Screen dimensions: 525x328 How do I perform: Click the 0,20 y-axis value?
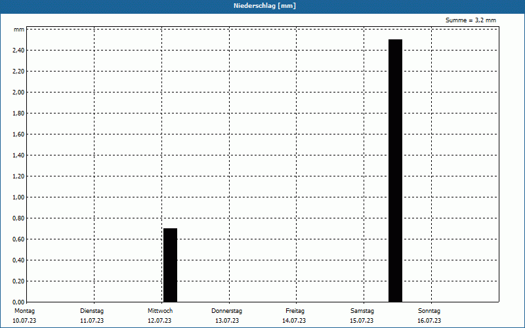pyautogui.click(x=18, y=281)
